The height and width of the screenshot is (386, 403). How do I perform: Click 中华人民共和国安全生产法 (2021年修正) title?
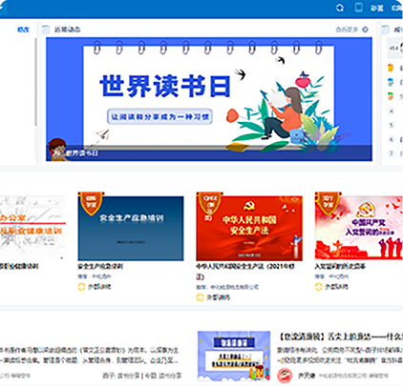point(245,272)
